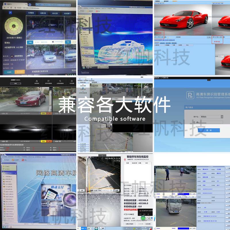This screenshot has height=230, width=230.
Task: Click 手动输入车牌 button under exit camera
Action: 97,190
